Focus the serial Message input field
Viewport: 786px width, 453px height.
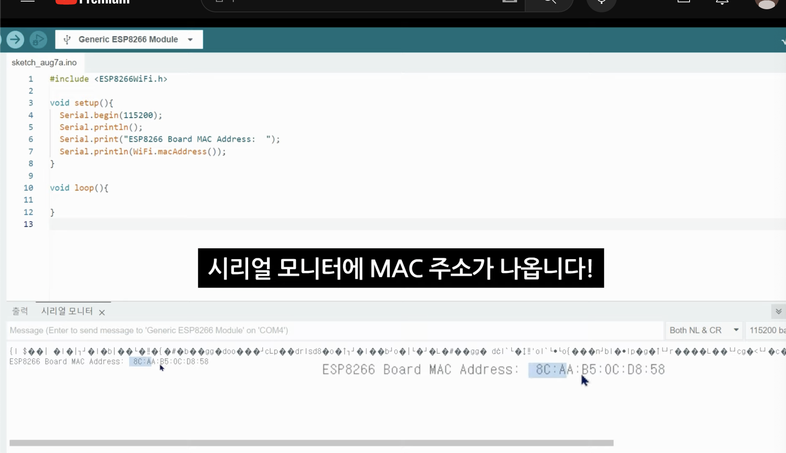coord(334,330)
